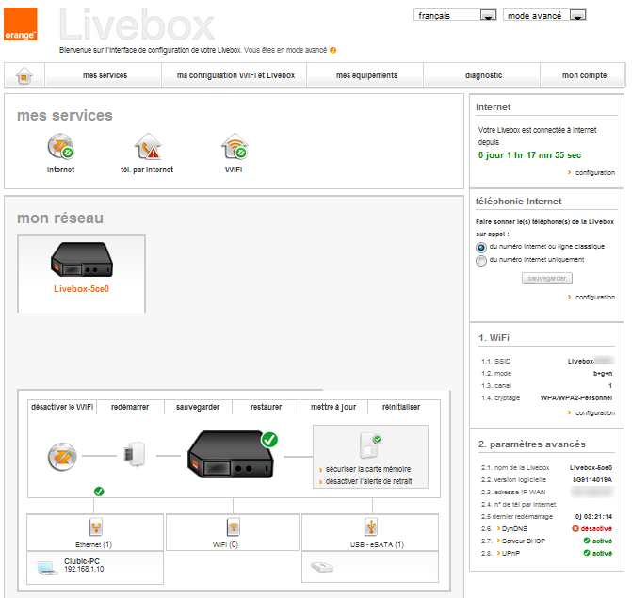Viewport: 632px width, 598px height.
Task: Click the réinitialiser action
Action: [401, 407]
